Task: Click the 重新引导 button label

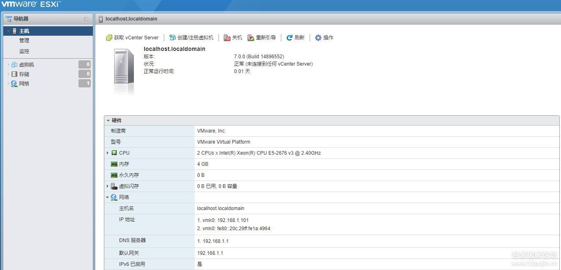Action: [x=266, y=38]
